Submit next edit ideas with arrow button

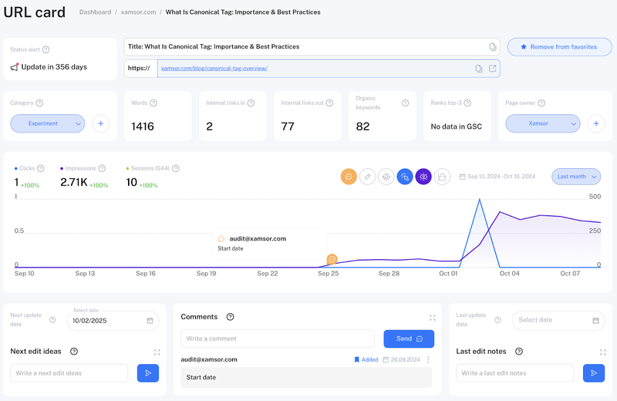coord(148,373)
